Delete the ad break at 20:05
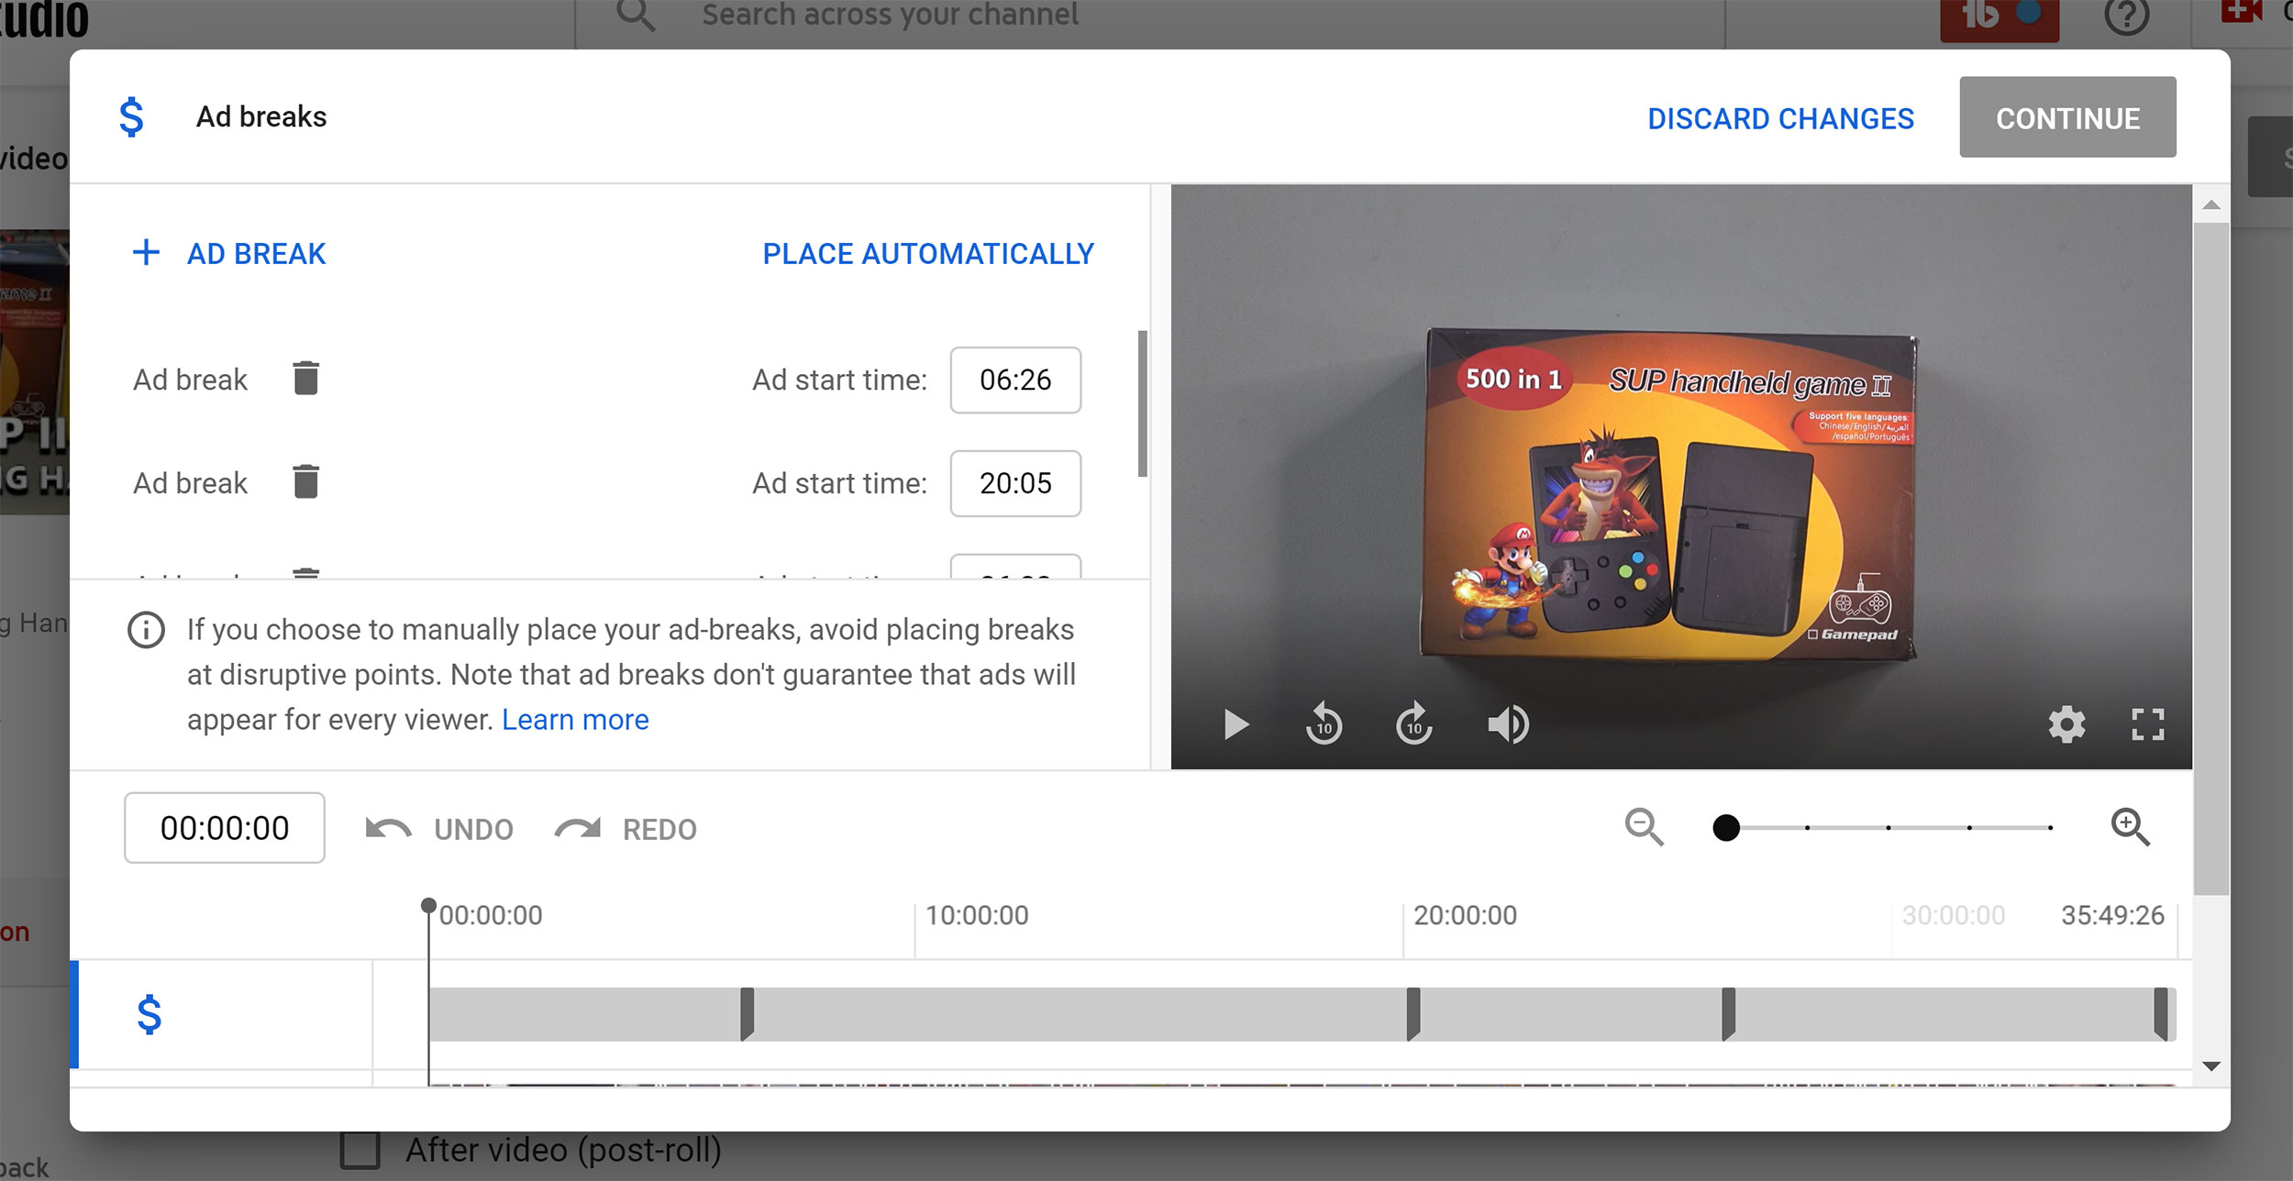Screen dimensions: 2293x1181 click(305, 481)
